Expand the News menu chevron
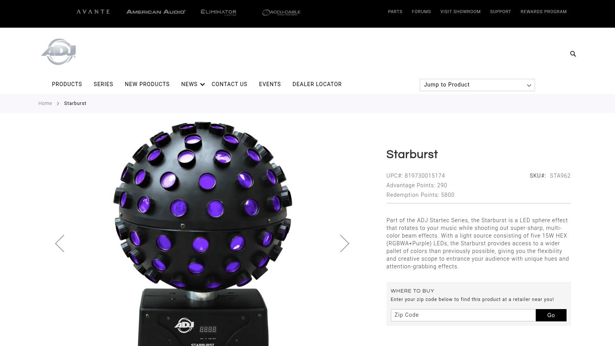Screen dimensions: 615x346 (202, 85)
